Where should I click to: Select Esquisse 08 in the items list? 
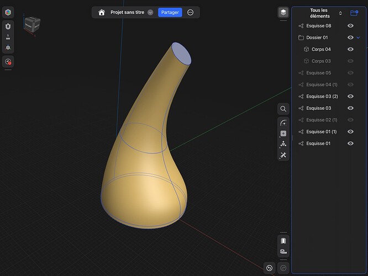point(318,26)
